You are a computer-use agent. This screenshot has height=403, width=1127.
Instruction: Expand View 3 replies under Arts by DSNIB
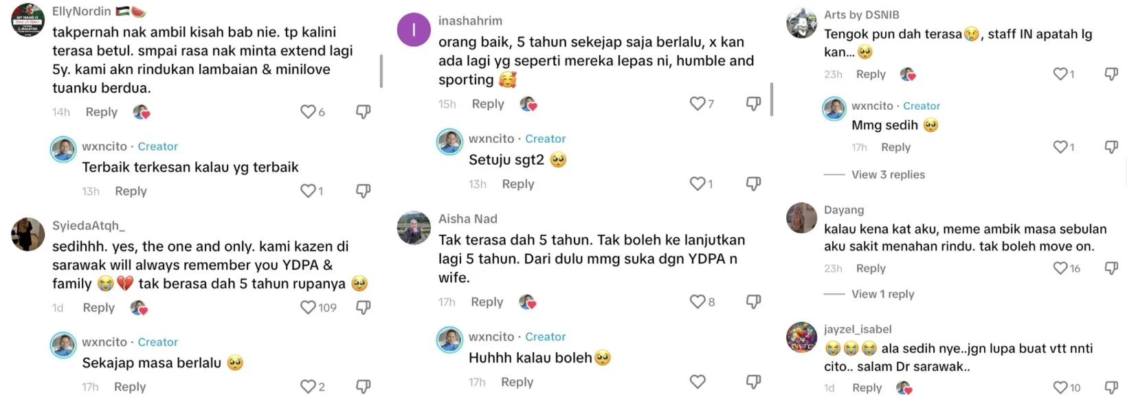tap(888, 175)
